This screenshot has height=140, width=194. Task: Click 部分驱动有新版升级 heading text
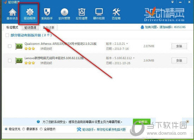(x=31, y=35)
